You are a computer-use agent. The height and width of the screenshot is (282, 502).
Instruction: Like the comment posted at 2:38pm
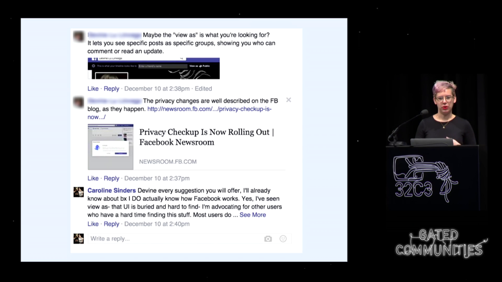coord(93,89)
